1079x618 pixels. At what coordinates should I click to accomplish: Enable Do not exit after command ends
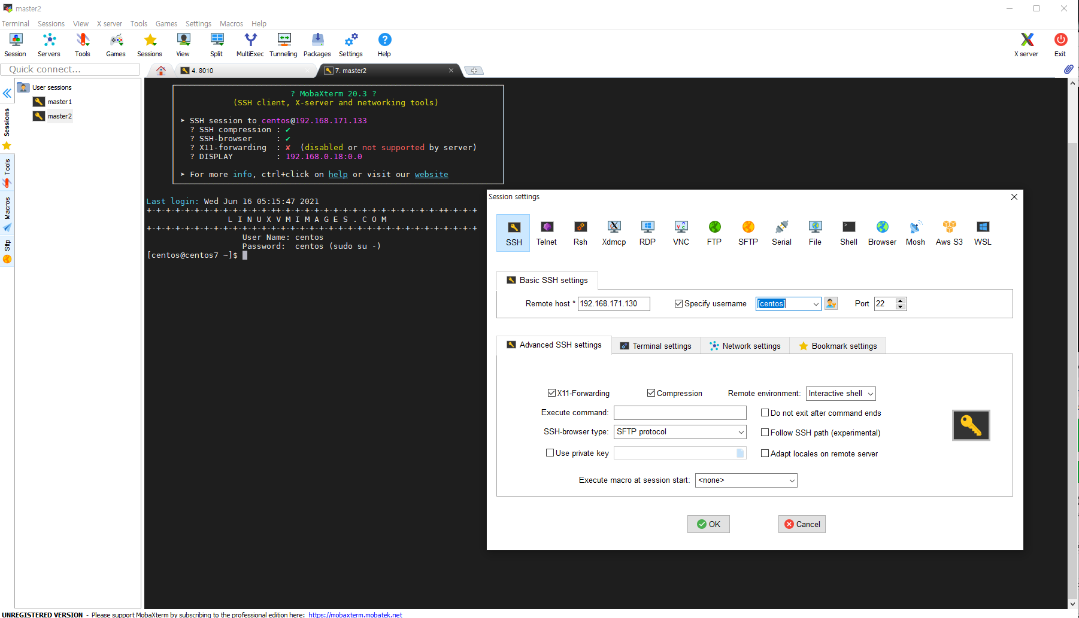pos(765,413)
